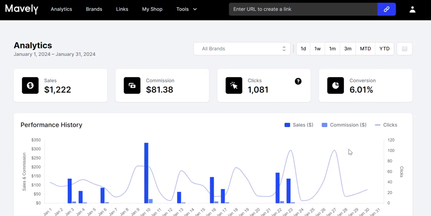Select the 3m time range
The height and width of the screenshot is (216, 431).
[x=348, y=49]
